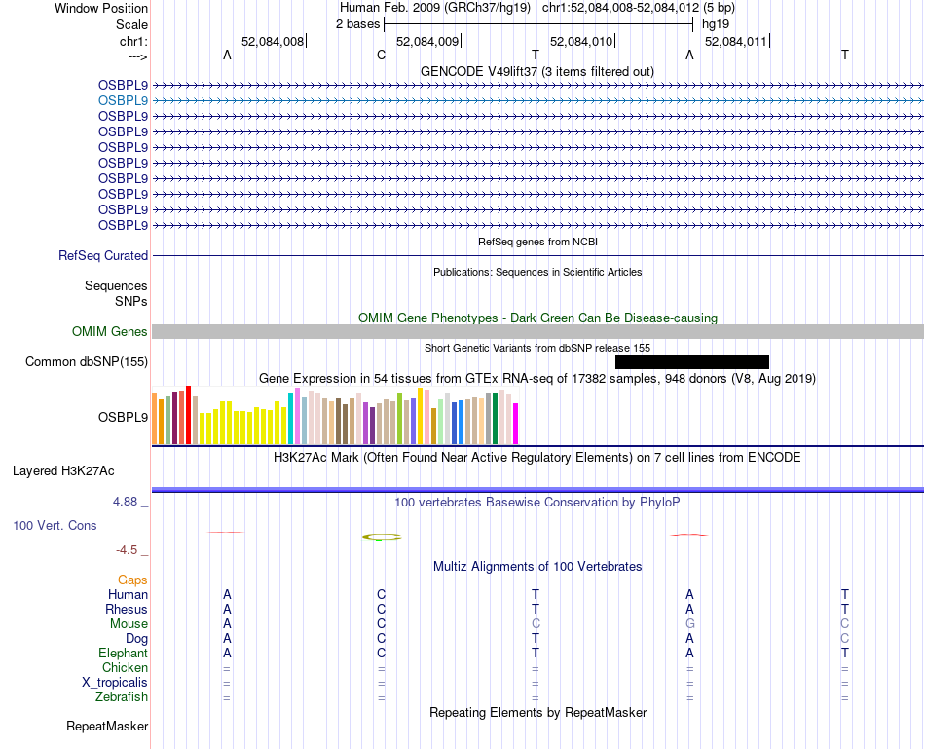Click the SNPs track label
Screen dimensions: 925x749
(x=131, y=301)
